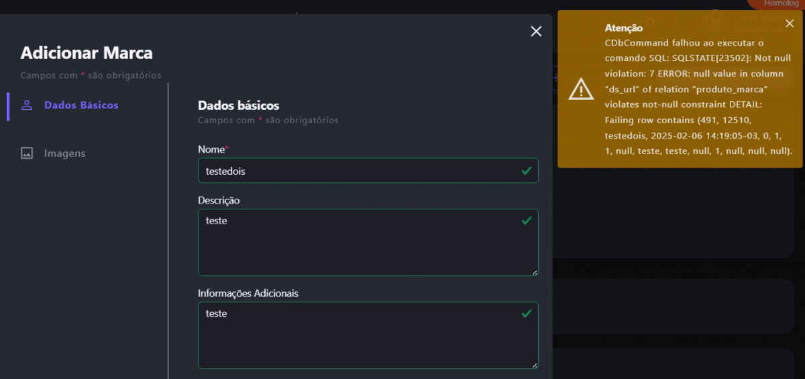Close the Adicionar Marca dialog
Viewport: 805px width, 379px height.
[536, 31]
